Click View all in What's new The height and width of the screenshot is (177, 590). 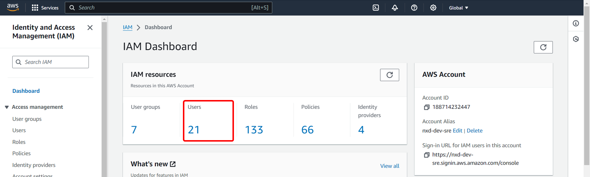pos(389,166)
